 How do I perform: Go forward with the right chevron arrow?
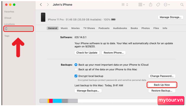tap(48, 4)
